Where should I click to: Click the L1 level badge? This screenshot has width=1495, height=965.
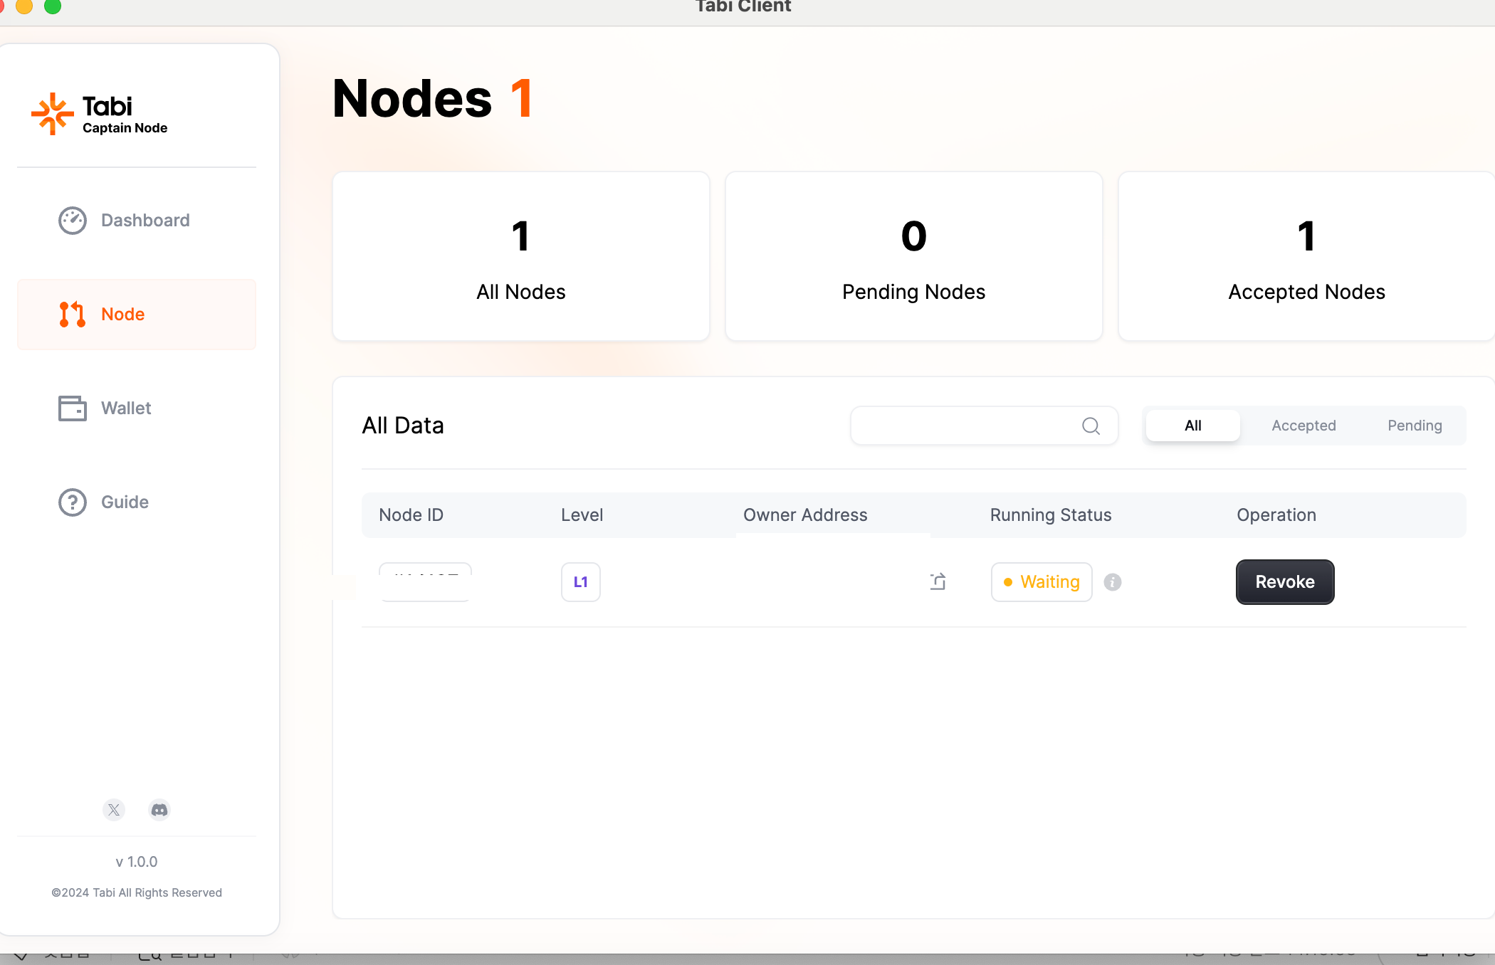point(581,582)
